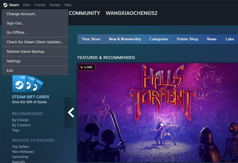Open the Halls of Torment featured banner
The height and width of the screenshot is (163, 238).
click(x=158, y=113)
